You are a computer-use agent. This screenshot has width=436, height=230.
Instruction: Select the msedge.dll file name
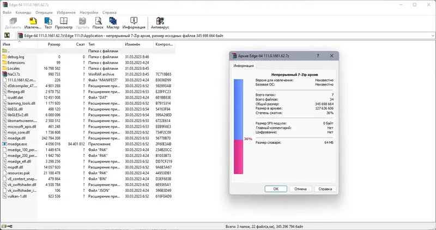16,138
